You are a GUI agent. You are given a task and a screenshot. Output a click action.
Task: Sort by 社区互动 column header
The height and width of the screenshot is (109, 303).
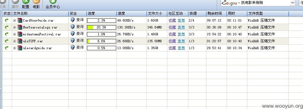click(178, 13)
